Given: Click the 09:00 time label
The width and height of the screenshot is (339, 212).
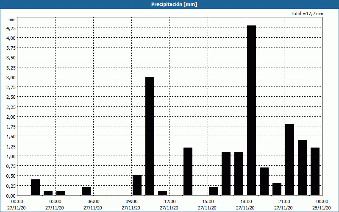Looking at the screenshot, I should (131, 202).
